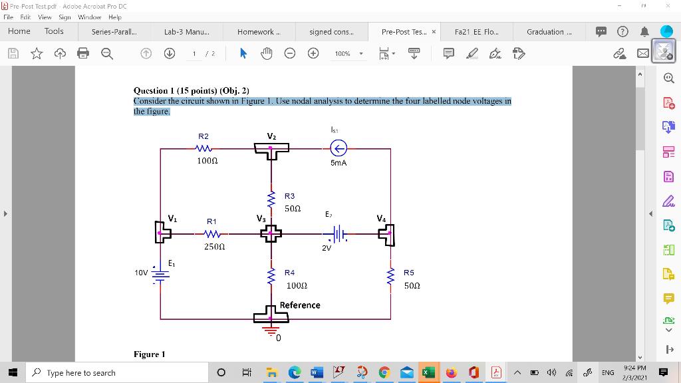Show hidden system tray icons
This screenshot has height=383, width=681.
pyautogui.click(x=517, y=372)
